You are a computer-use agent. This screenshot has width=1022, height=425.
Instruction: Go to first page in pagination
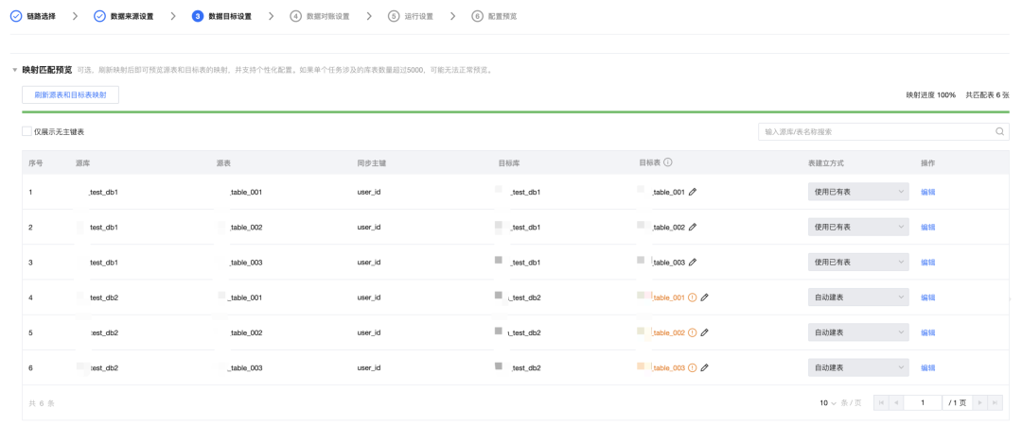click(881, 403)
